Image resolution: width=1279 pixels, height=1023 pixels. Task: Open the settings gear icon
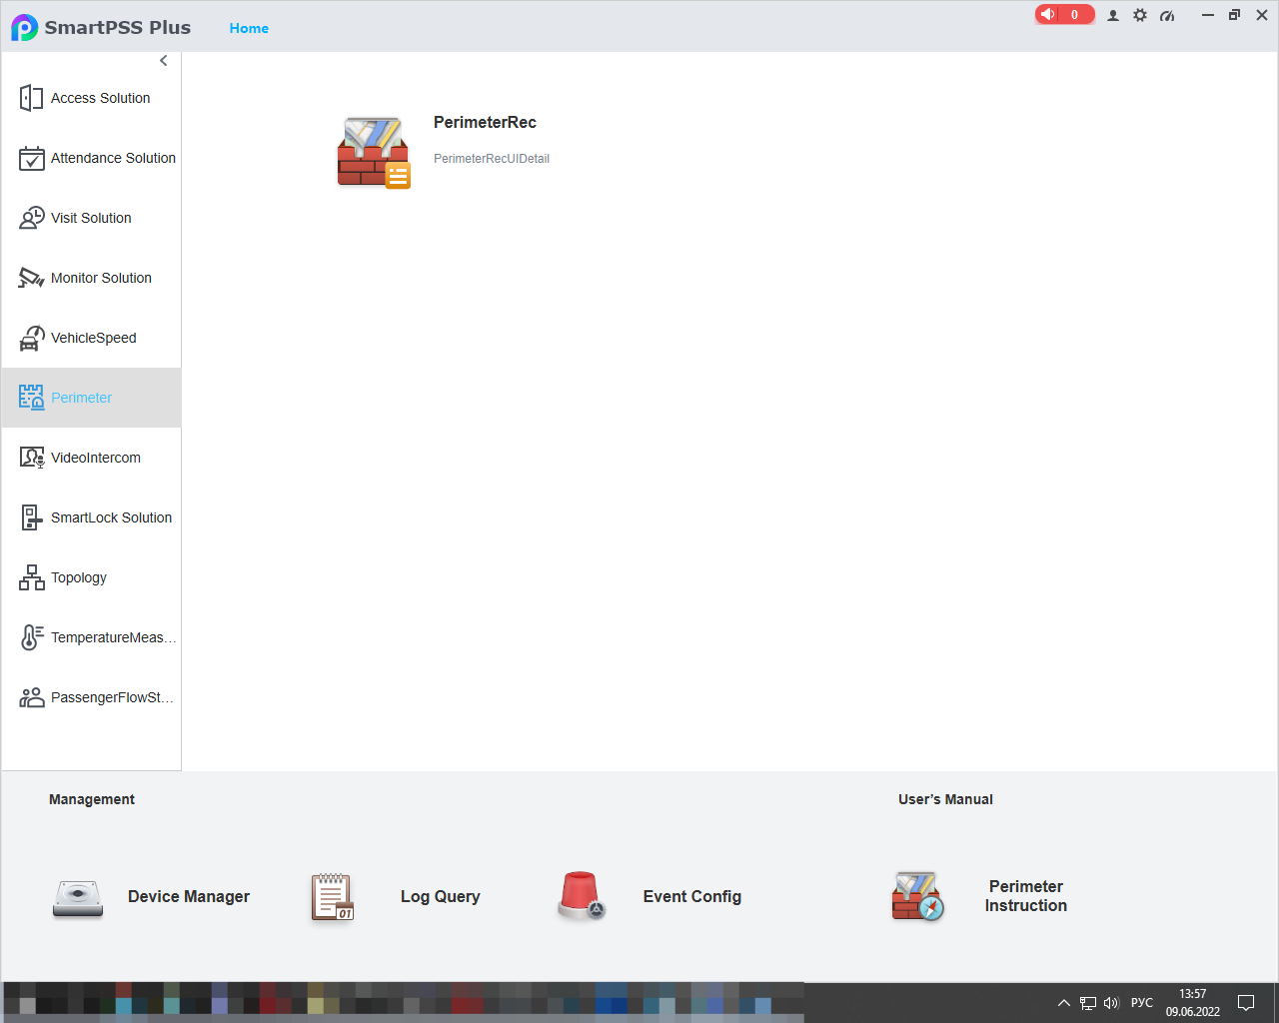tap(1140, 15)
